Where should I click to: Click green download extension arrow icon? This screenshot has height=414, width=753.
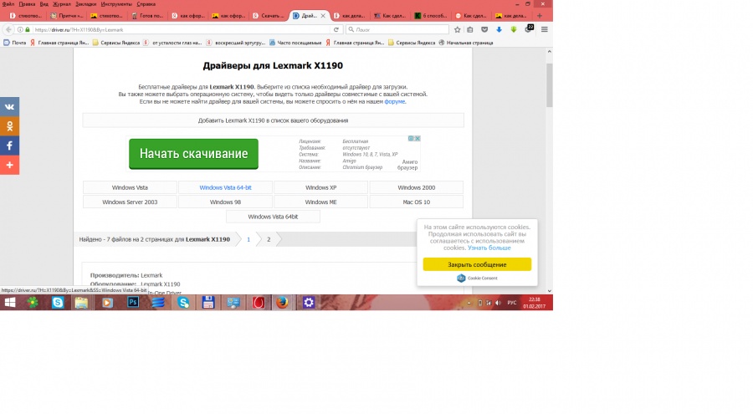pos(514,30)
